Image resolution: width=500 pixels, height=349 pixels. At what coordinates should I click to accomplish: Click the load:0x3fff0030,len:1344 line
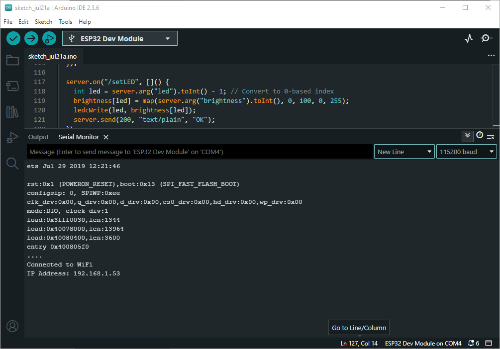coord(73,220)
